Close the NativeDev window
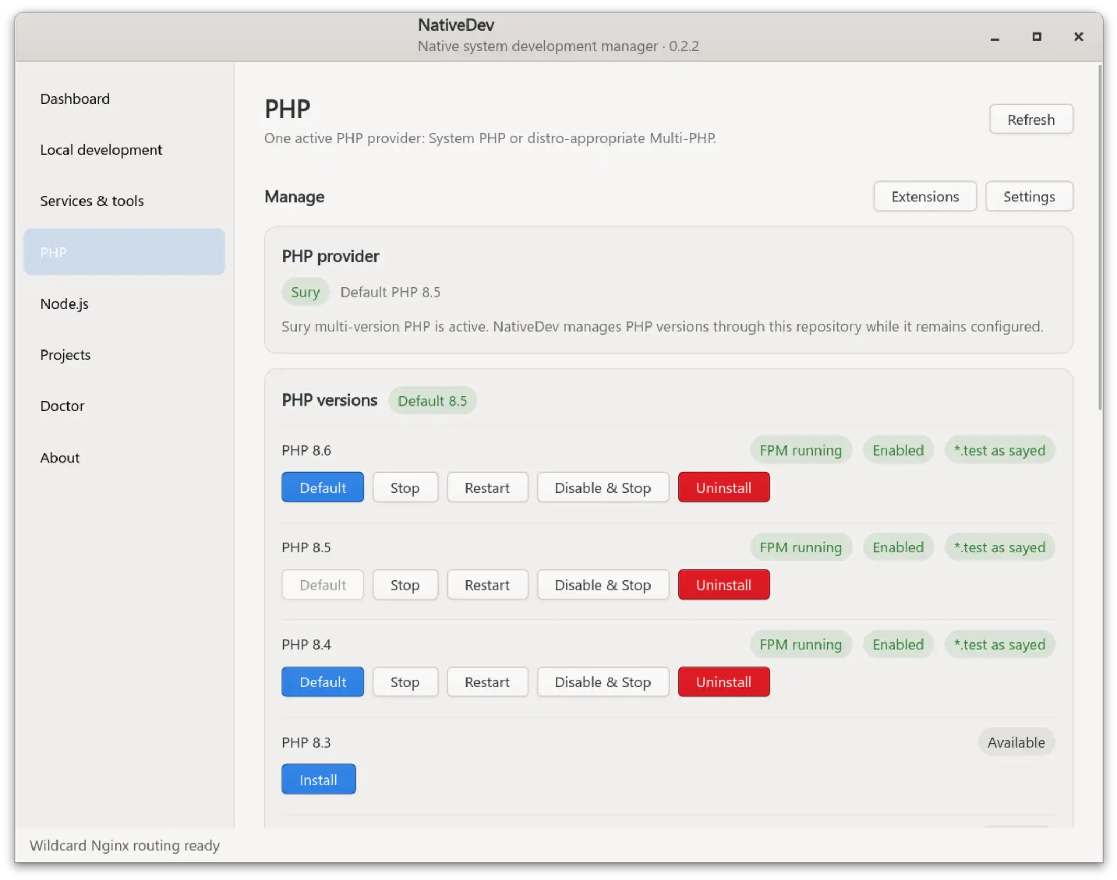1117x880 pixels. 1078,37
